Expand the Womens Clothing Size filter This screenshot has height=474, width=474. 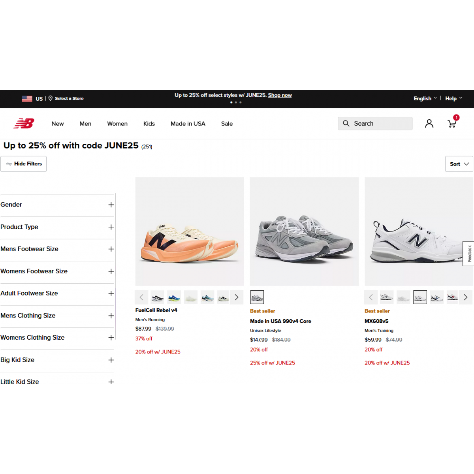pyautogui.click(x=57, y=338)
